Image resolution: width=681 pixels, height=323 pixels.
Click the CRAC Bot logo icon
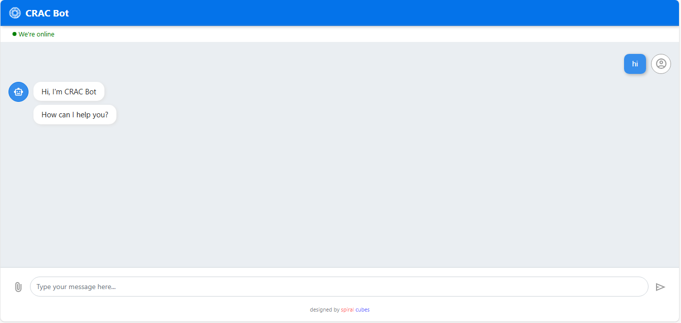pyautogui.click(x=15, y=13)
